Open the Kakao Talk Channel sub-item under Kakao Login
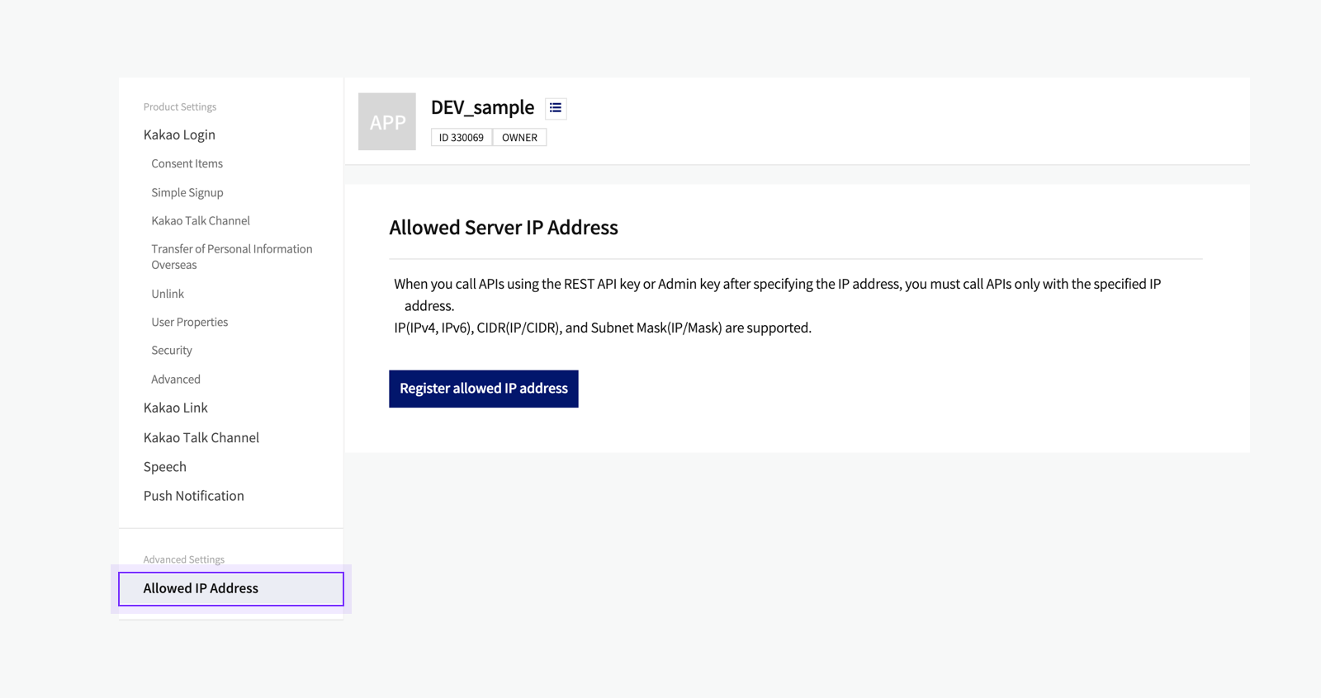Viewport: 1321px width, 698px height. pos(201,220)
